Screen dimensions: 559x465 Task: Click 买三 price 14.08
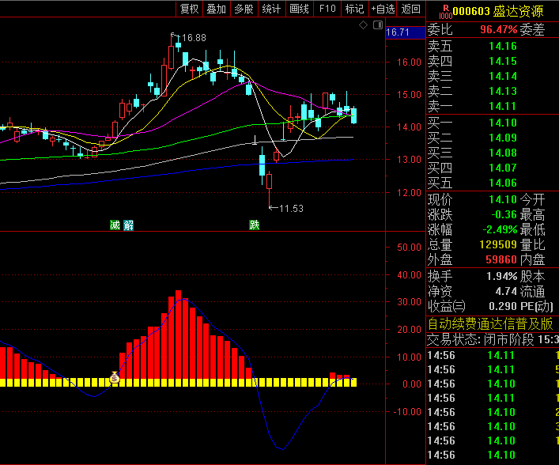(x=503, y=153)
